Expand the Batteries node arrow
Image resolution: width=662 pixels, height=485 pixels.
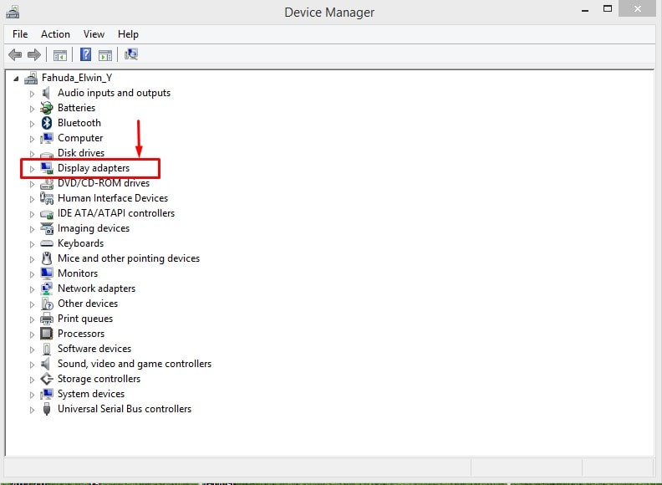click(32, 109)
